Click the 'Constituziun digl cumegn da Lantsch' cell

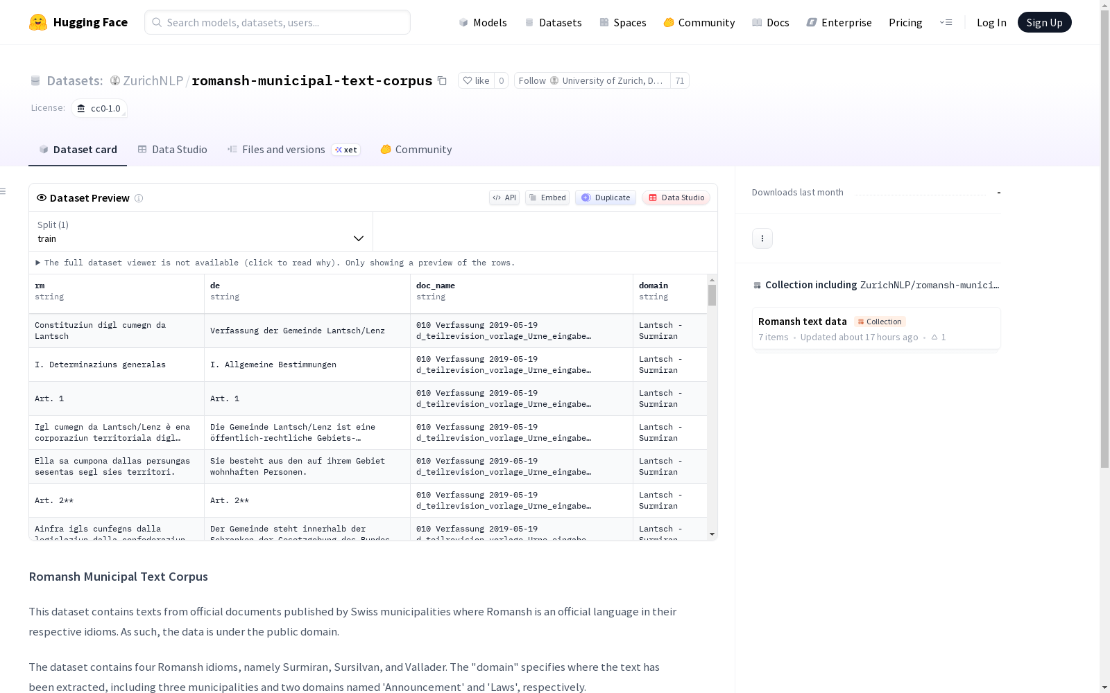117,331
